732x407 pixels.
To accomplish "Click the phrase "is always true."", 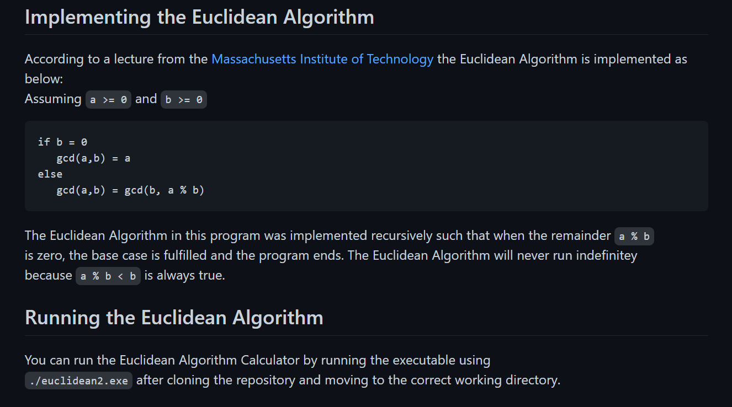I will pyautogui.click(x=185, y=275).
